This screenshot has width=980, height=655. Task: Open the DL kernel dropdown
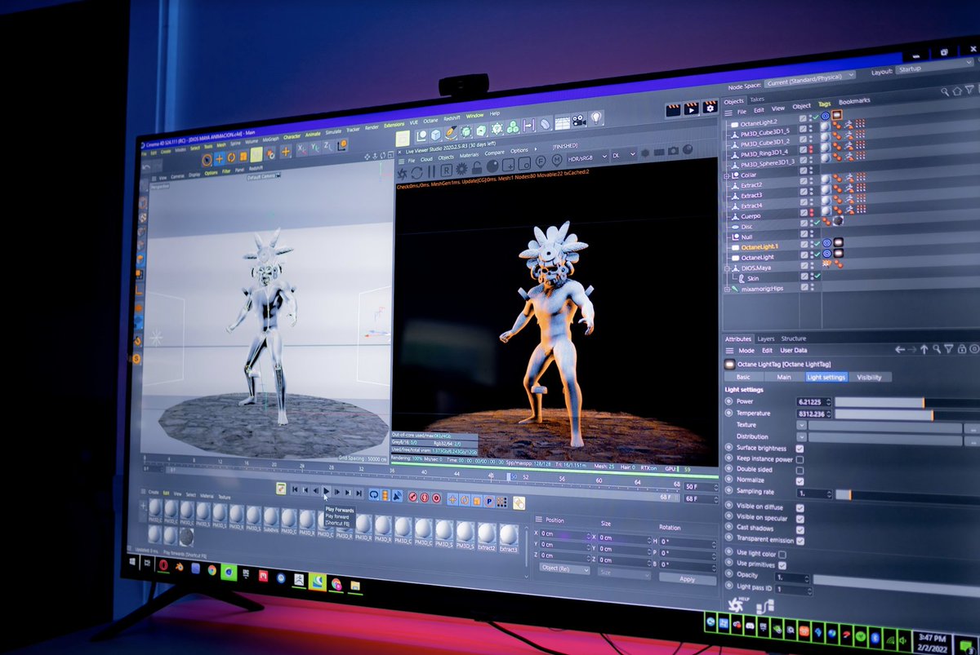624,155
